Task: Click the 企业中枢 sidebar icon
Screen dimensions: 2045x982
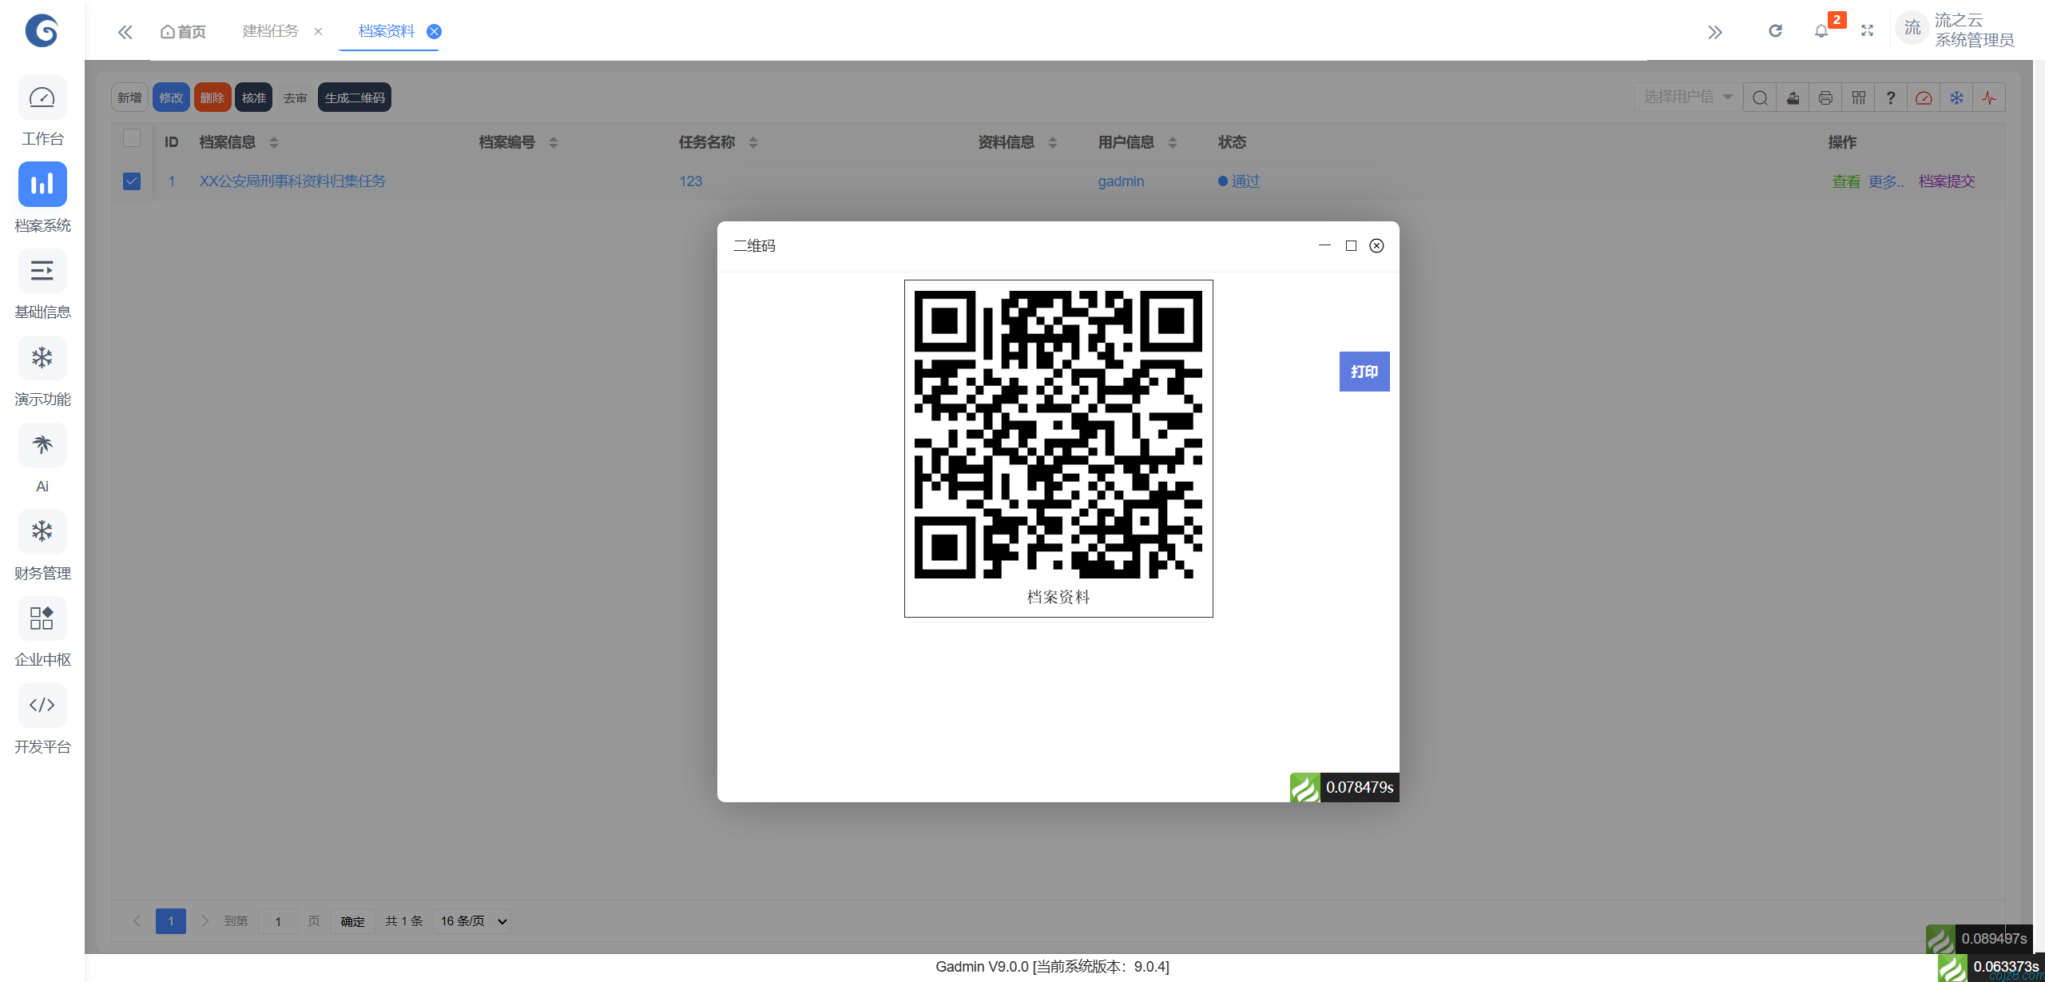Action: [x=42, y=618]
